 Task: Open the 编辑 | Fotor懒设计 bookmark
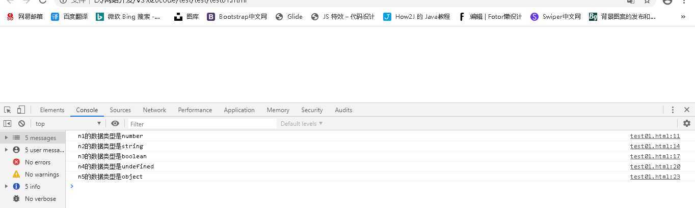pos(490,17)
